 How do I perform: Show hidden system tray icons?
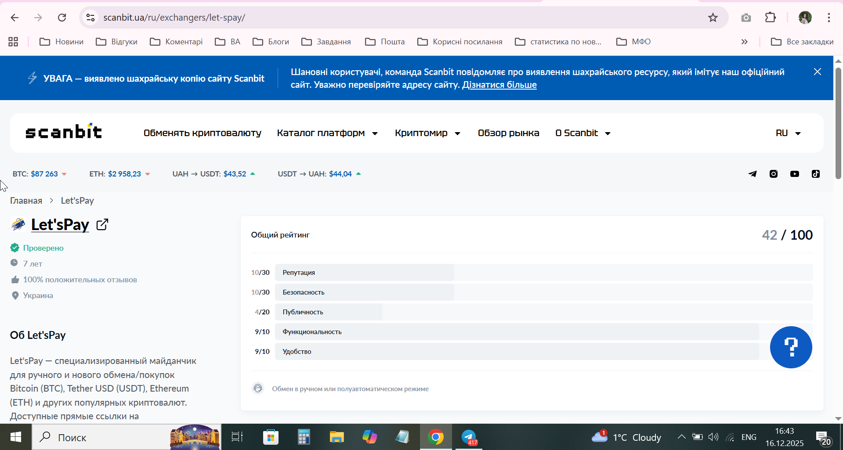tap(681, 437)
